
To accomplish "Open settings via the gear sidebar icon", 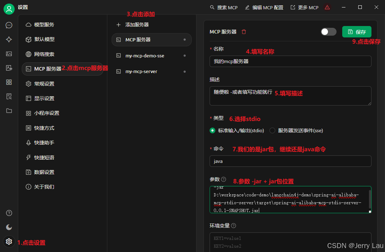I will pyautogui.click(x=9, y=241).
